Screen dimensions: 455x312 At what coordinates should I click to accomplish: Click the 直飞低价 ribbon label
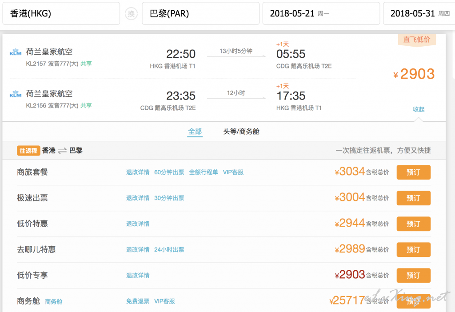(417, 40)
